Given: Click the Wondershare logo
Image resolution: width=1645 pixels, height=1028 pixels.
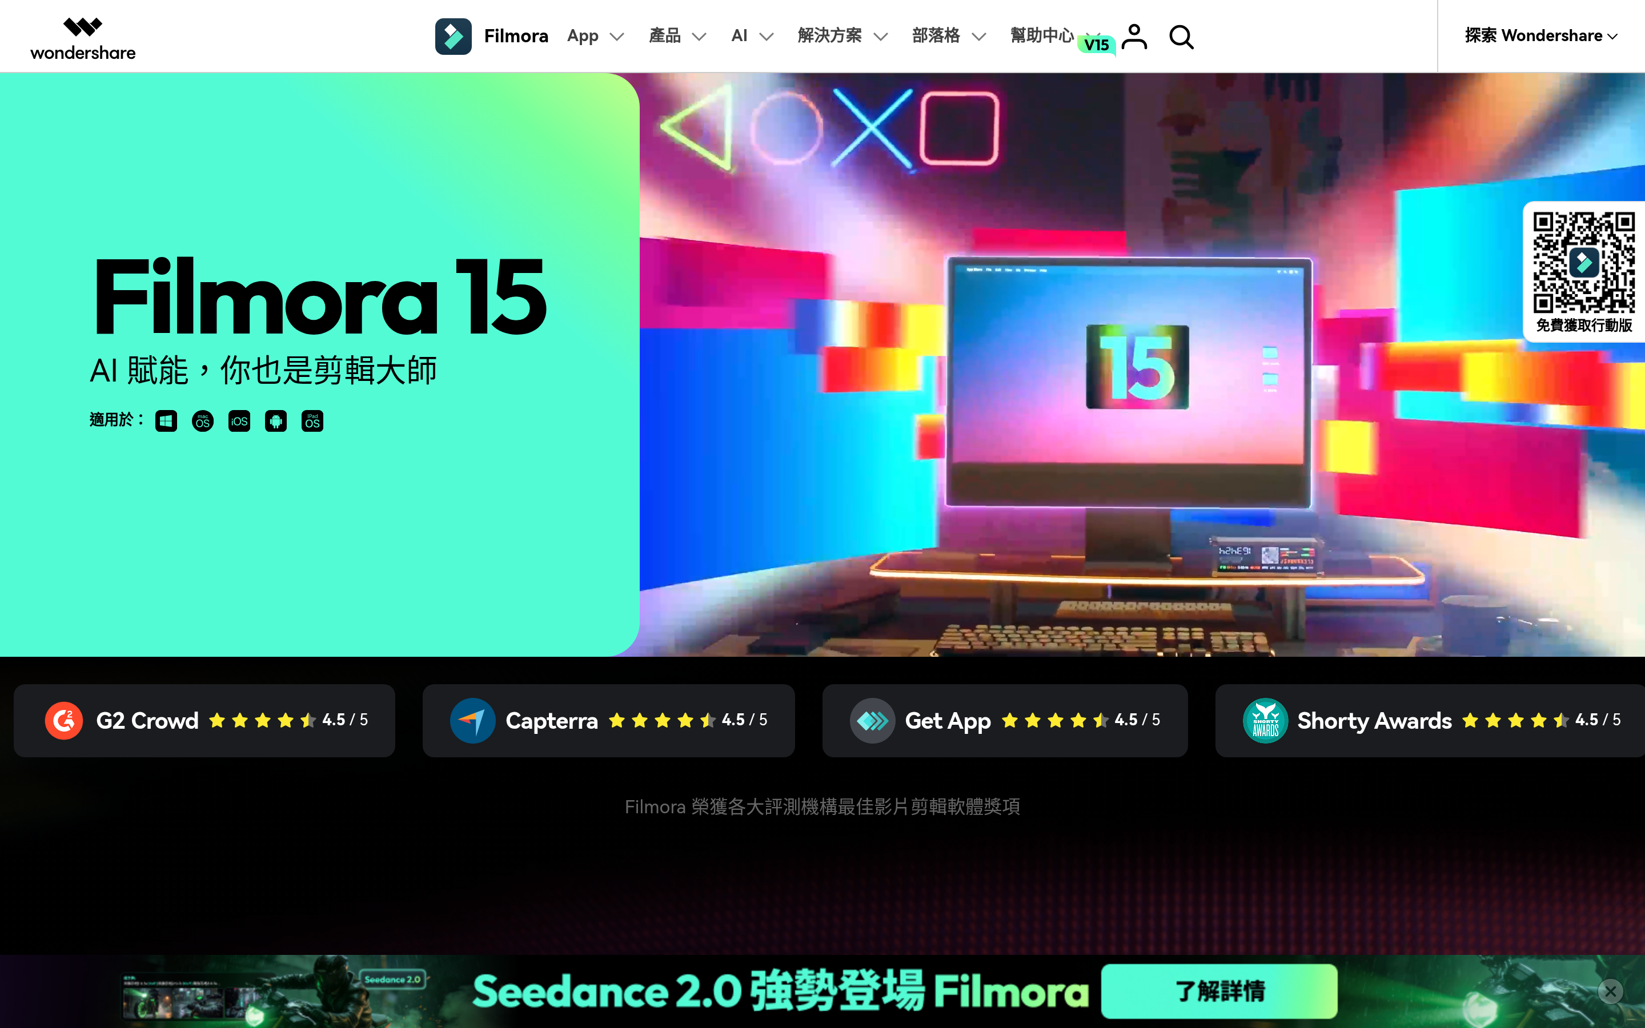Looking at the screenshot, I should pos(83,39).
